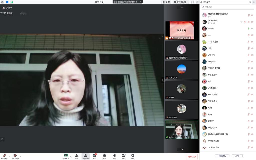The image size is (256, 160).
Task: Open the Chat panel icon
Action: (x=94, y=156)
